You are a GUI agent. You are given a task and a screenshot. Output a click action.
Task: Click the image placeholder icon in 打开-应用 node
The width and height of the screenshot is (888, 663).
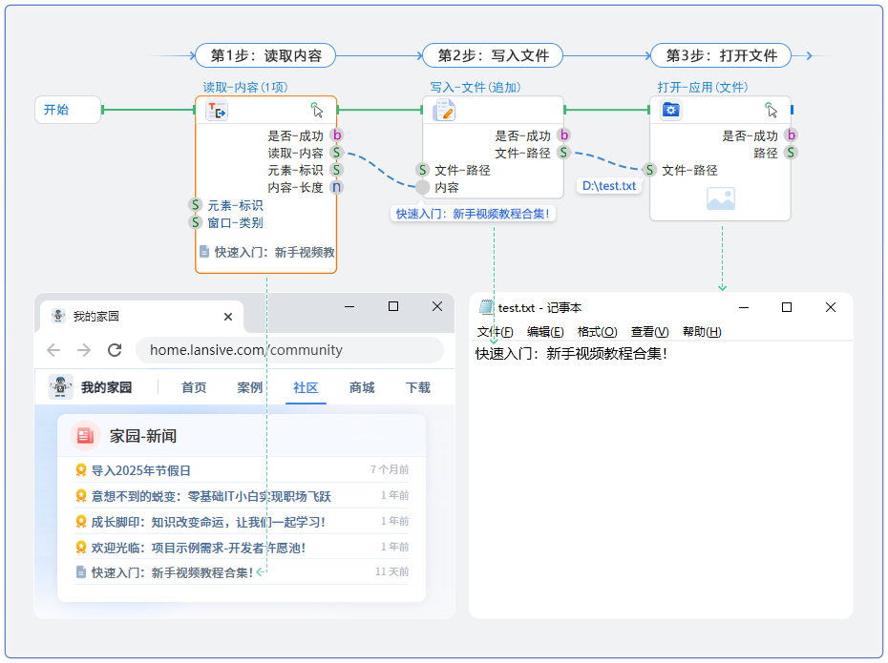tap(720, 198)
